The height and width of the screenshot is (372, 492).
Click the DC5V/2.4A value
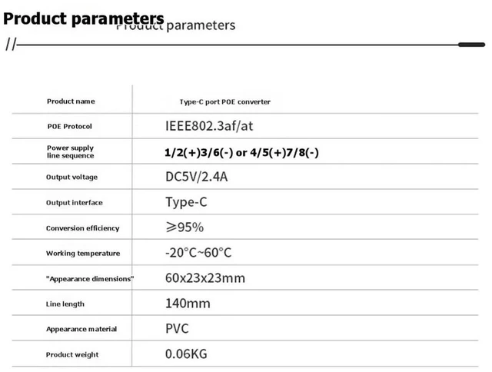click(x=197, y=177)
